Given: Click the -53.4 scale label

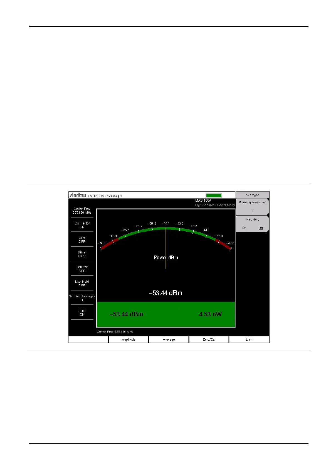Looking at the screenshot, I should pyautogui.click(x=165, y=223).
